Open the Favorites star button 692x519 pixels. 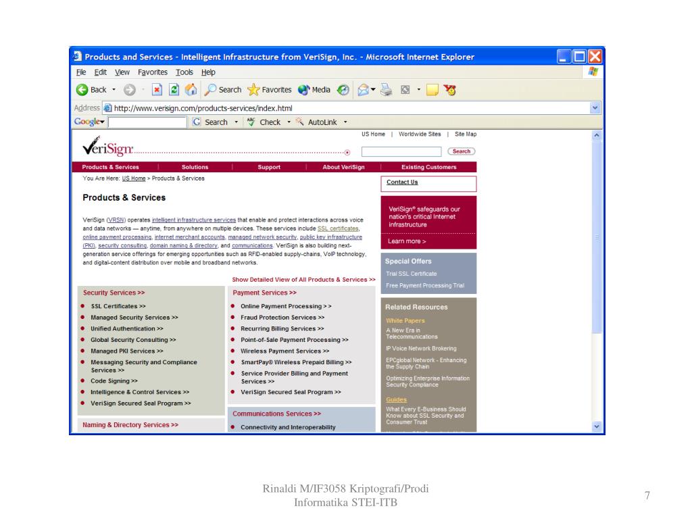[269, 90]
